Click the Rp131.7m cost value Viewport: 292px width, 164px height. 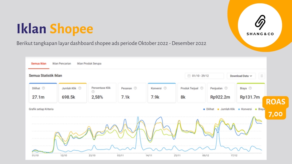[250, 97]
